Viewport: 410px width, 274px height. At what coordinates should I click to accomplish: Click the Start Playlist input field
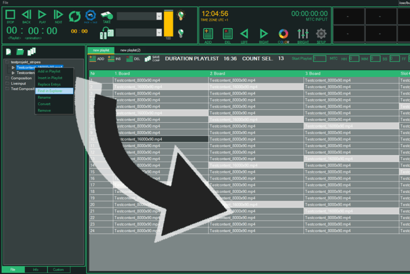319,59
